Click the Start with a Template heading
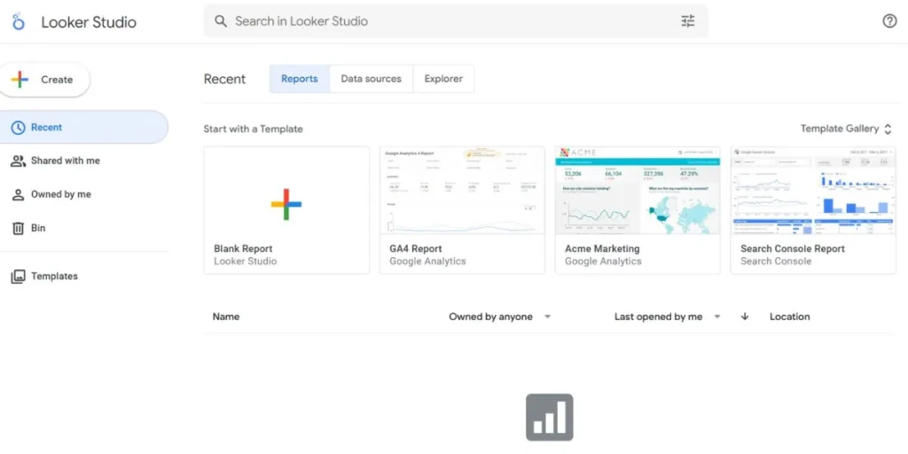 point(253,129)
